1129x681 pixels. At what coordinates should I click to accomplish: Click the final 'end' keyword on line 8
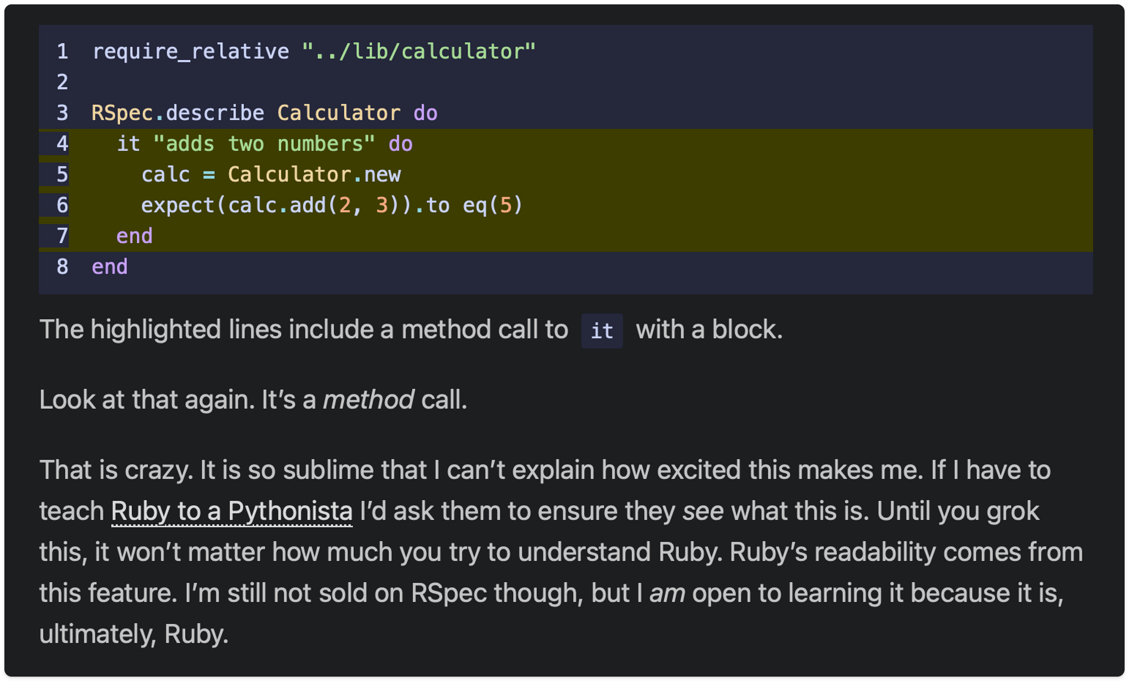point(110,267)
